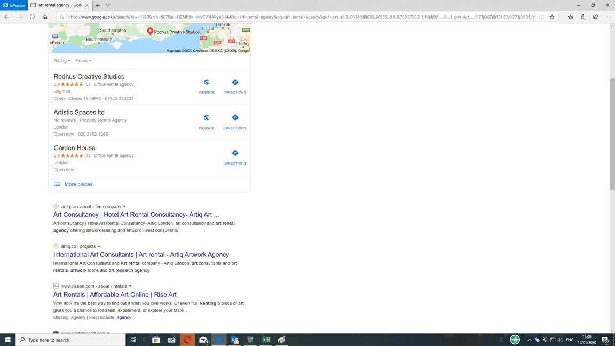The image size is (615, 346).
Task: Open Art Rentals Rise Art result link
Action: (x=115, y=295)
